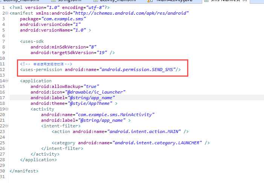Click the </intent-filter> closing tag
The width and height of the screenshot is (264, 183).
pyautogui.click(x=62, y=148)
